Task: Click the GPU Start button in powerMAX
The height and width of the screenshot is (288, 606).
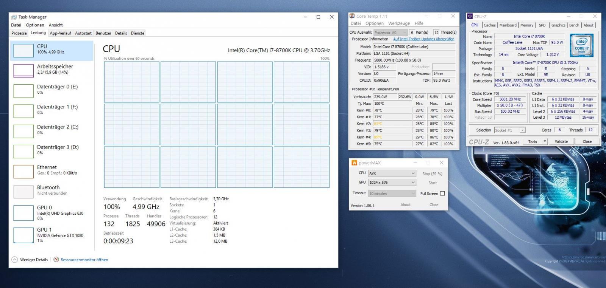Action: coord(432,183)
